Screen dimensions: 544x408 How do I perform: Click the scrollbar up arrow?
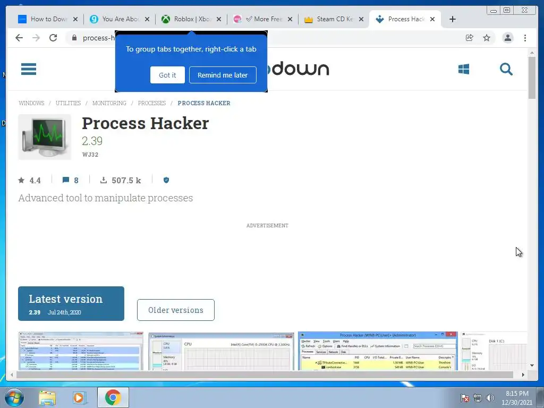tap(532, 53)
